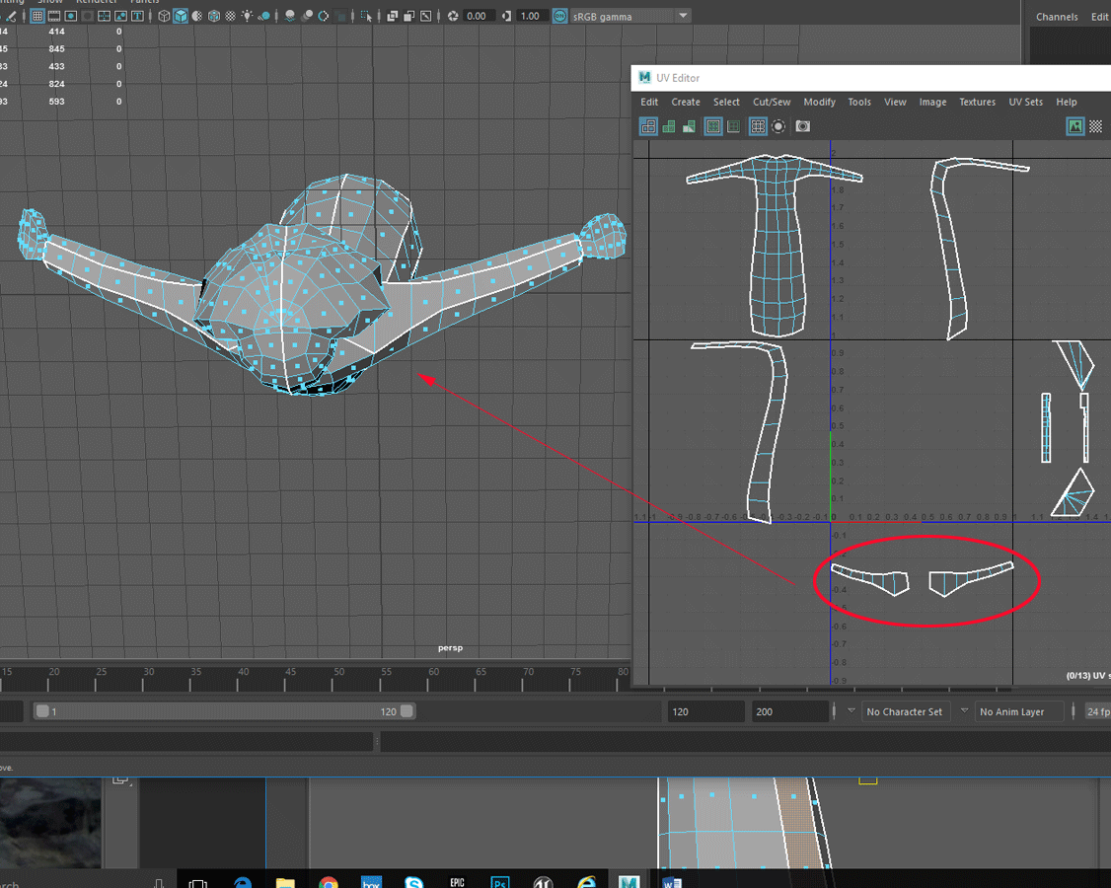Click the gamma control icon

pyautogui.click(x=506, y=16)
